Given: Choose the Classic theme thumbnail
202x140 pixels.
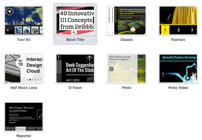Looking at the screenshot, I should click(127, 20).
